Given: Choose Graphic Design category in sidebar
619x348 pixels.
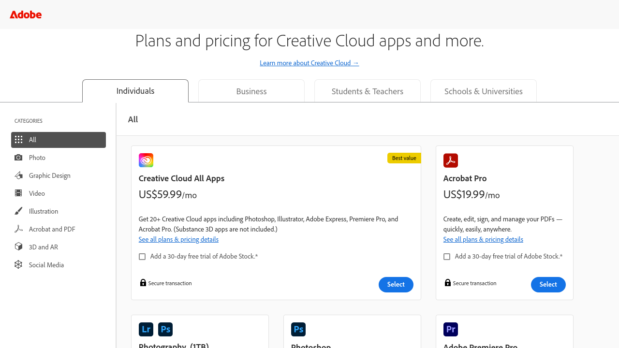Looking at the screenshot, I should click(50, 175).
